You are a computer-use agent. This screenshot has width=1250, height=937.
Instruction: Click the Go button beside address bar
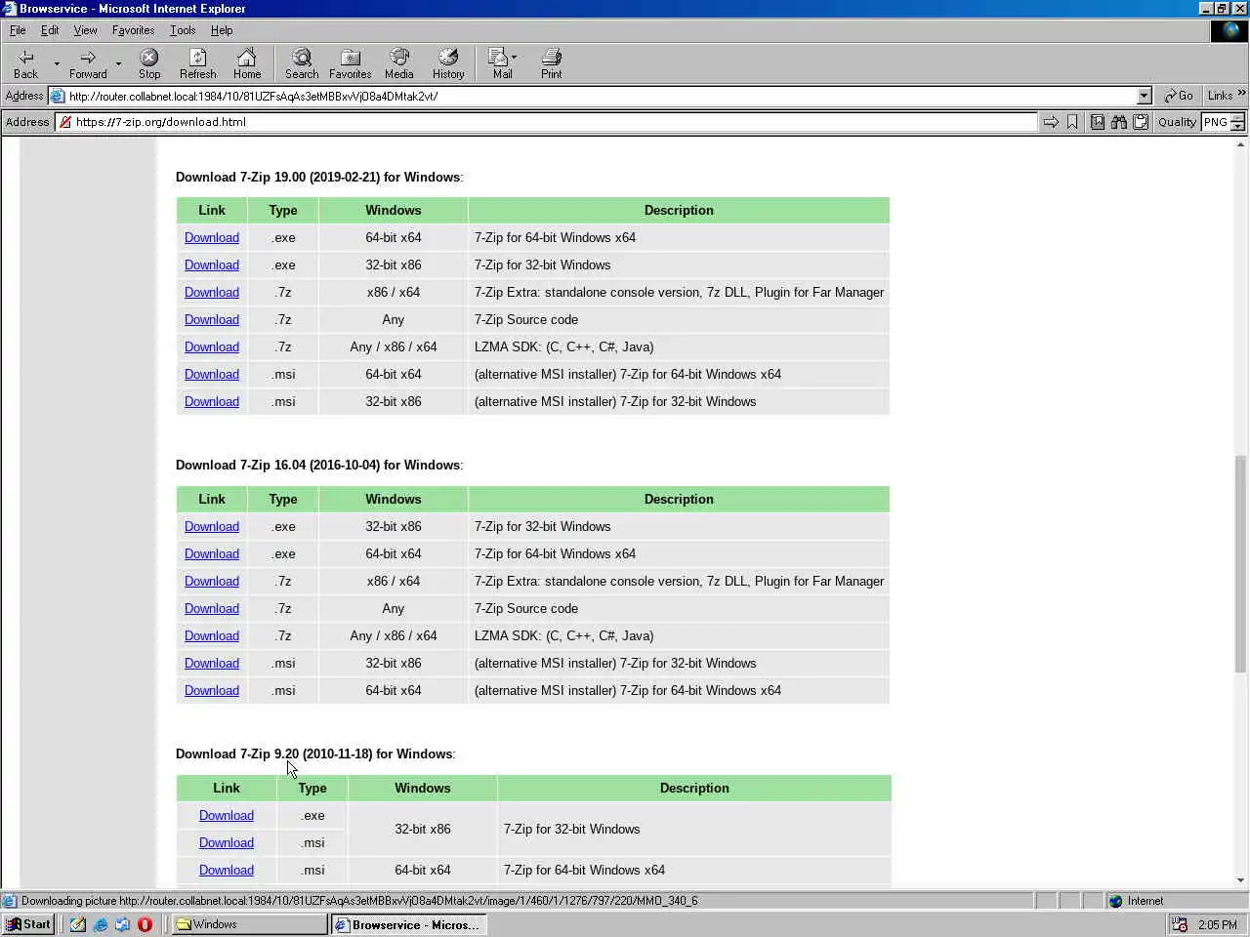(1179, 96)
